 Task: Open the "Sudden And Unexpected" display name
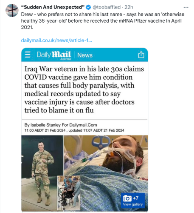pyautogui.click(x=53, y=7)
